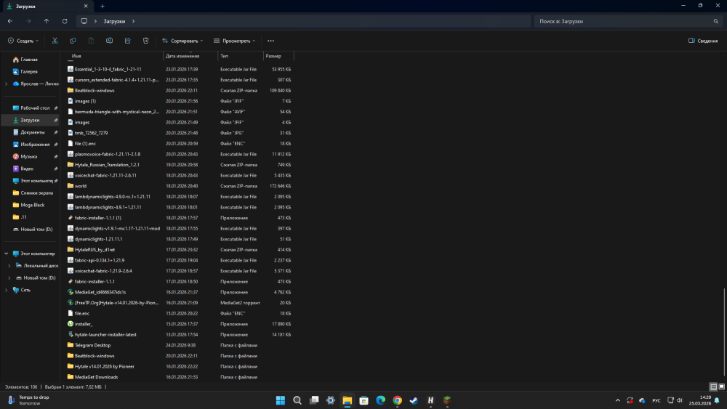The width and height of the screenshot is (727, 409).
Task: Switch to details view icon in status bar
Action: [713, 386]
